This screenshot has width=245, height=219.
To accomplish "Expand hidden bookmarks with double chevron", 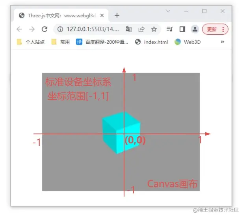I will 222,42.
